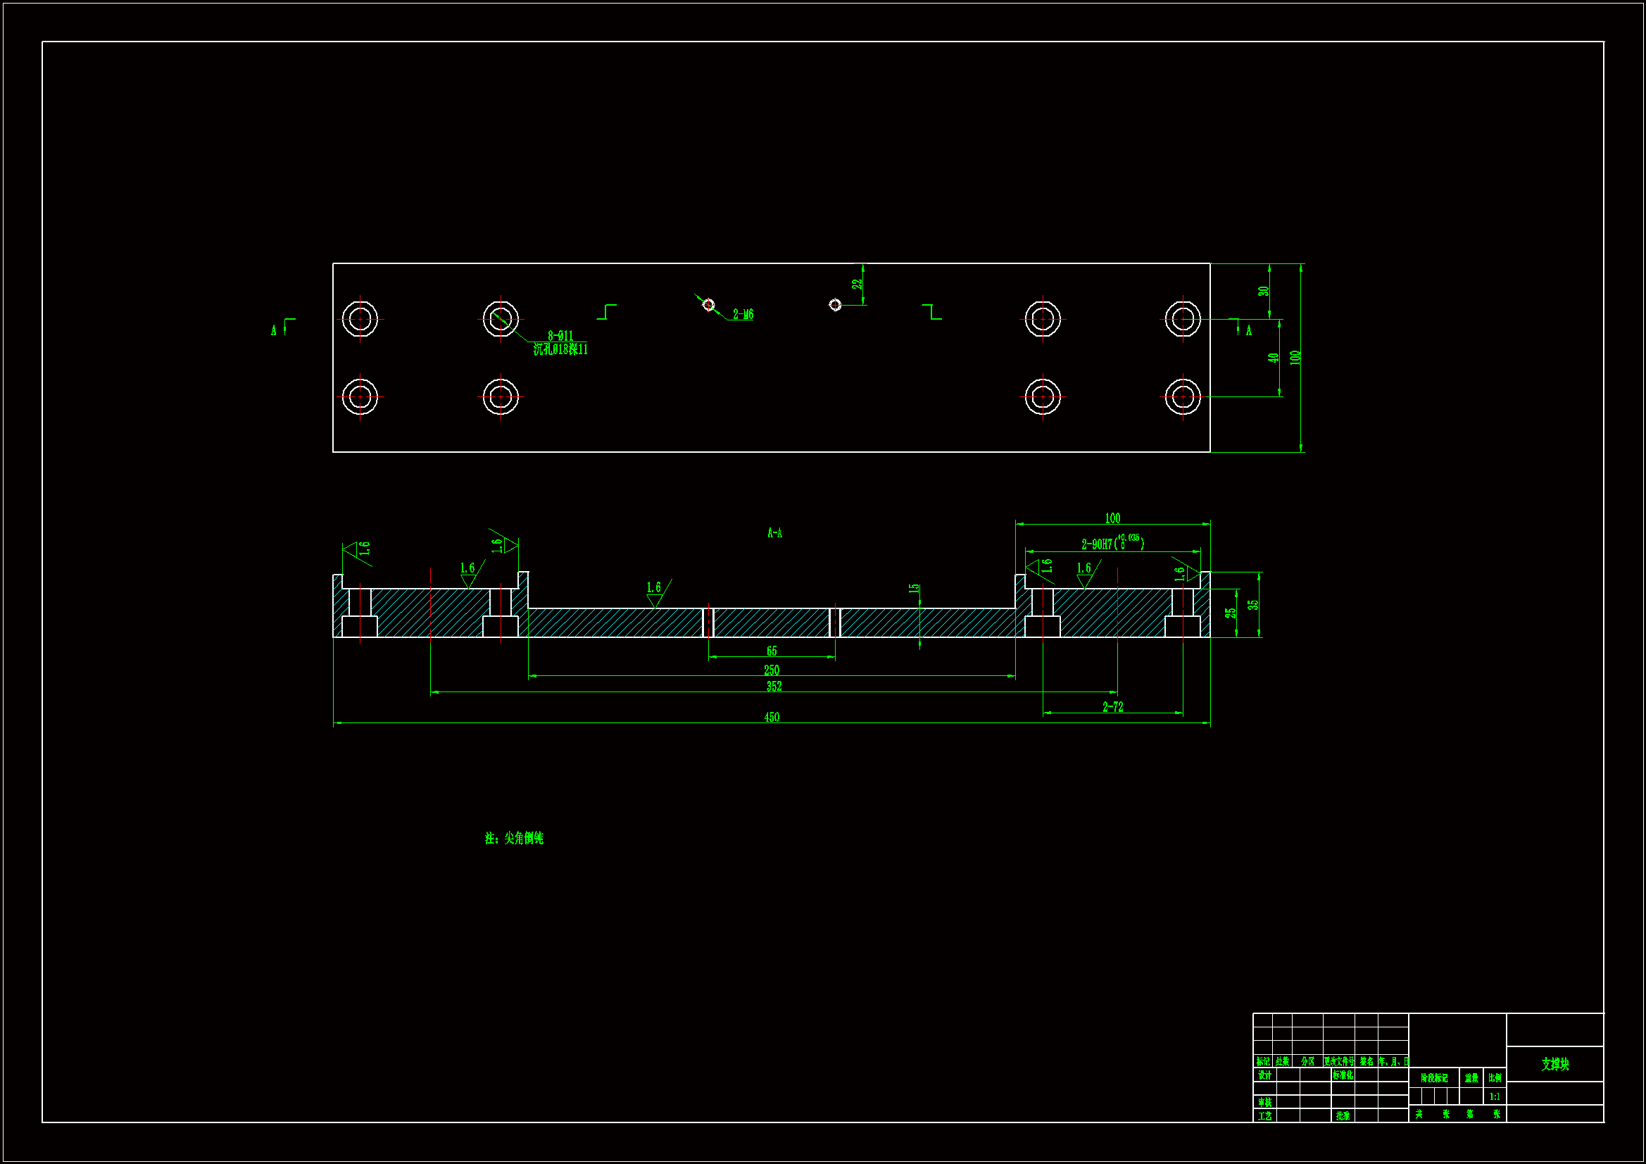This screenshot has height=1164, width=1646.
Task: Click the 2-72 dimension label
Action: click(1112, 707)
